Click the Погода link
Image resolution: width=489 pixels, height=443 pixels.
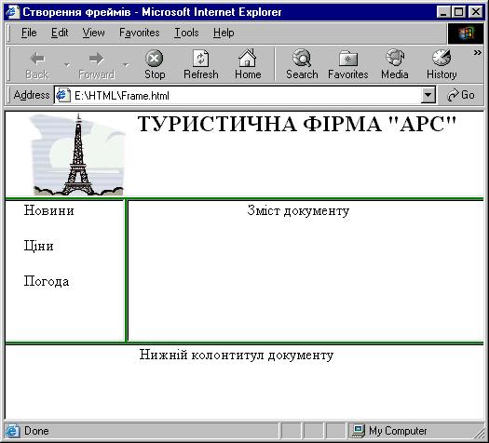(x=47, y=282)
